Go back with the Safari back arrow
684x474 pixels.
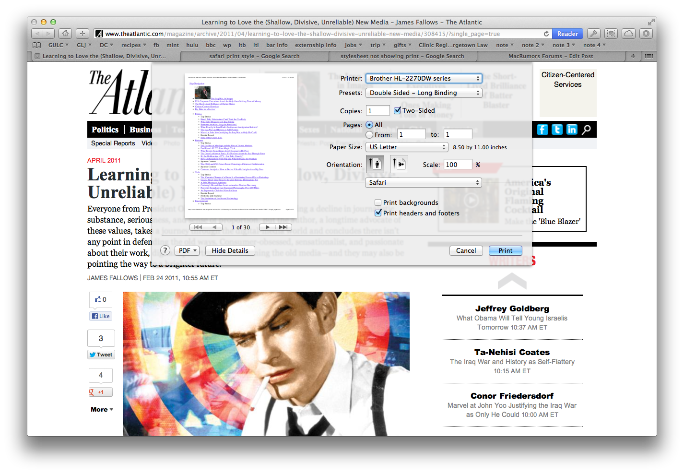click(37, 34)
